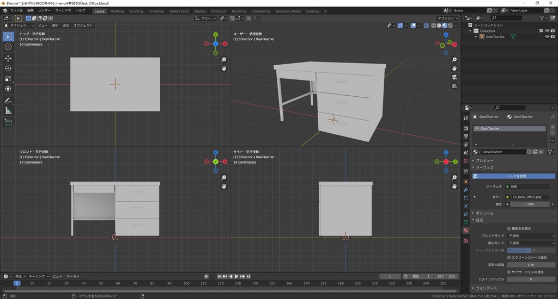Select the Rotate tool in left toolbar
Image resolution: width=558 pixels, height=299 pixels.
point(8,68)
